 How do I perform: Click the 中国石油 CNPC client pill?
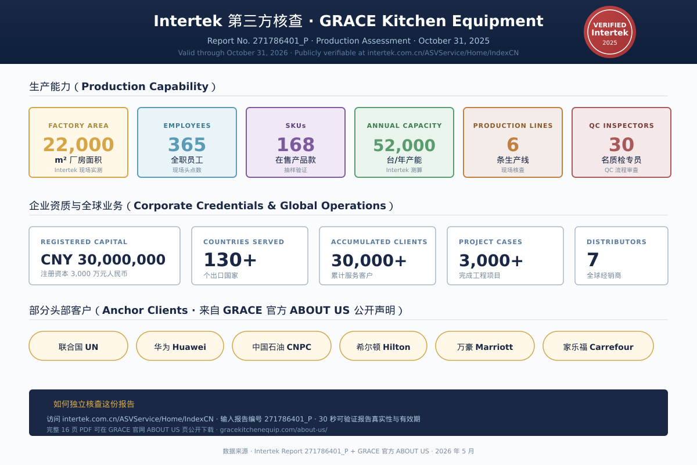(x=282, y=346)
